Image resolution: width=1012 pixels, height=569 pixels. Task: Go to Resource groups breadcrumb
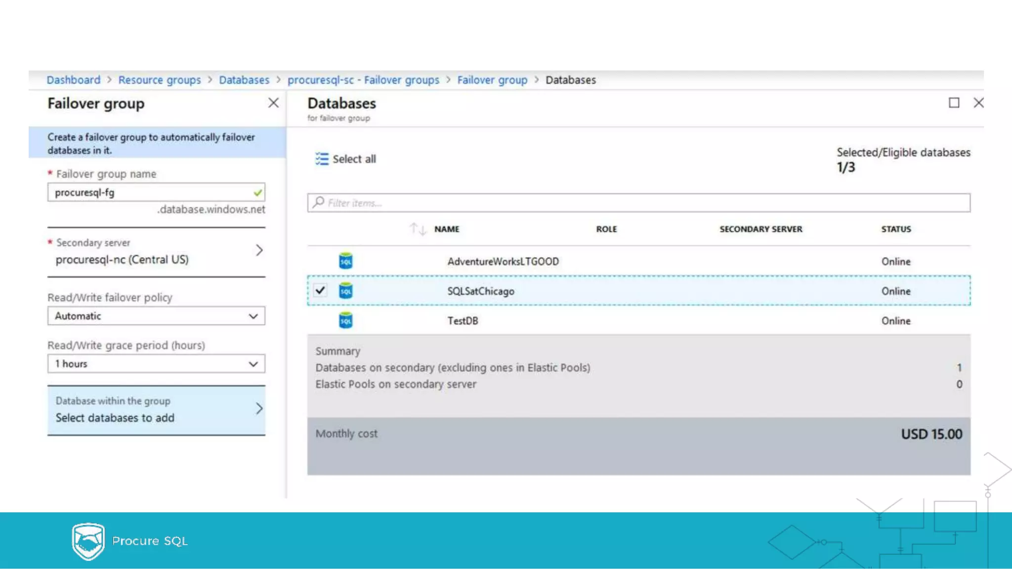[160, 80]
